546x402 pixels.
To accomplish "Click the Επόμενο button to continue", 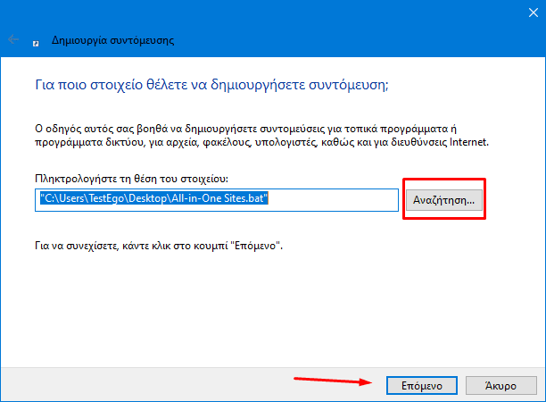I will (422, 386).
